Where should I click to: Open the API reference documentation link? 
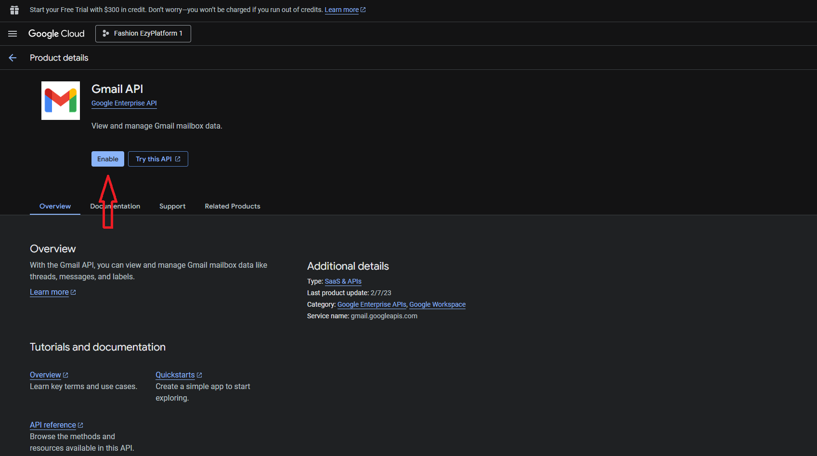click(x=53, y=425)
